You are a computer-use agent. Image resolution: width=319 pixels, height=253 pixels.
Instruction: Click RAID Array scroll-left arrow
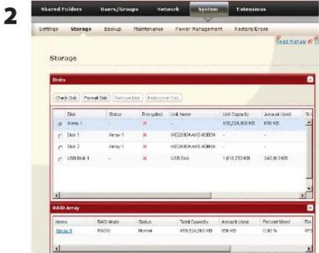(57, 248)
